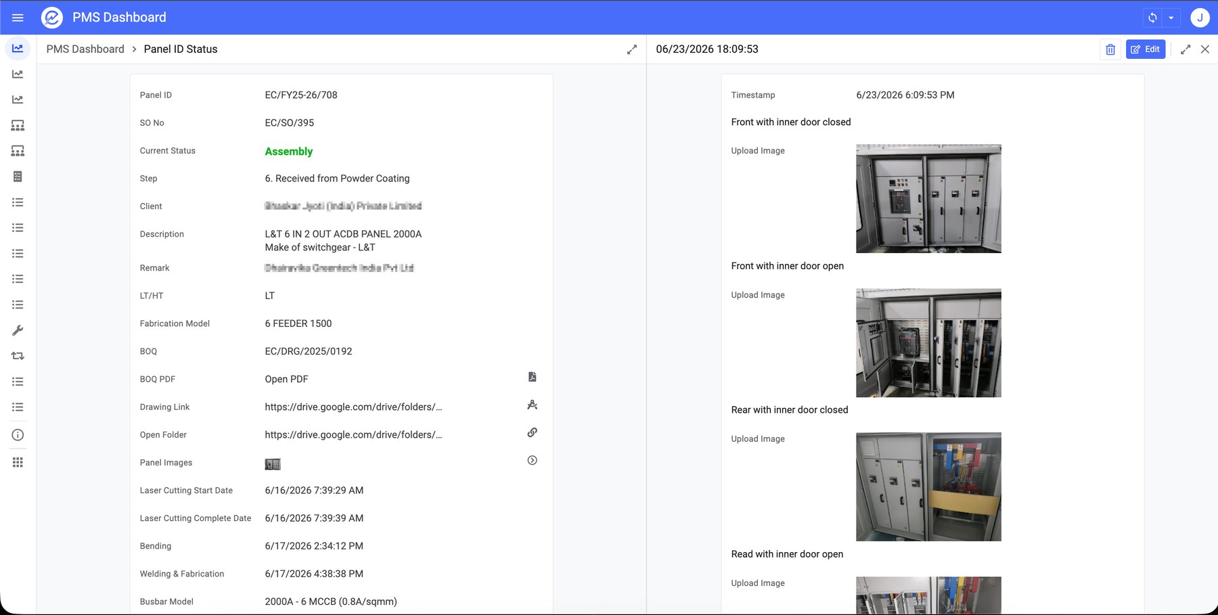View the Front with inner door closed photo
The width and height of the screenshot is (1218, 615).
tap(928, 199)
